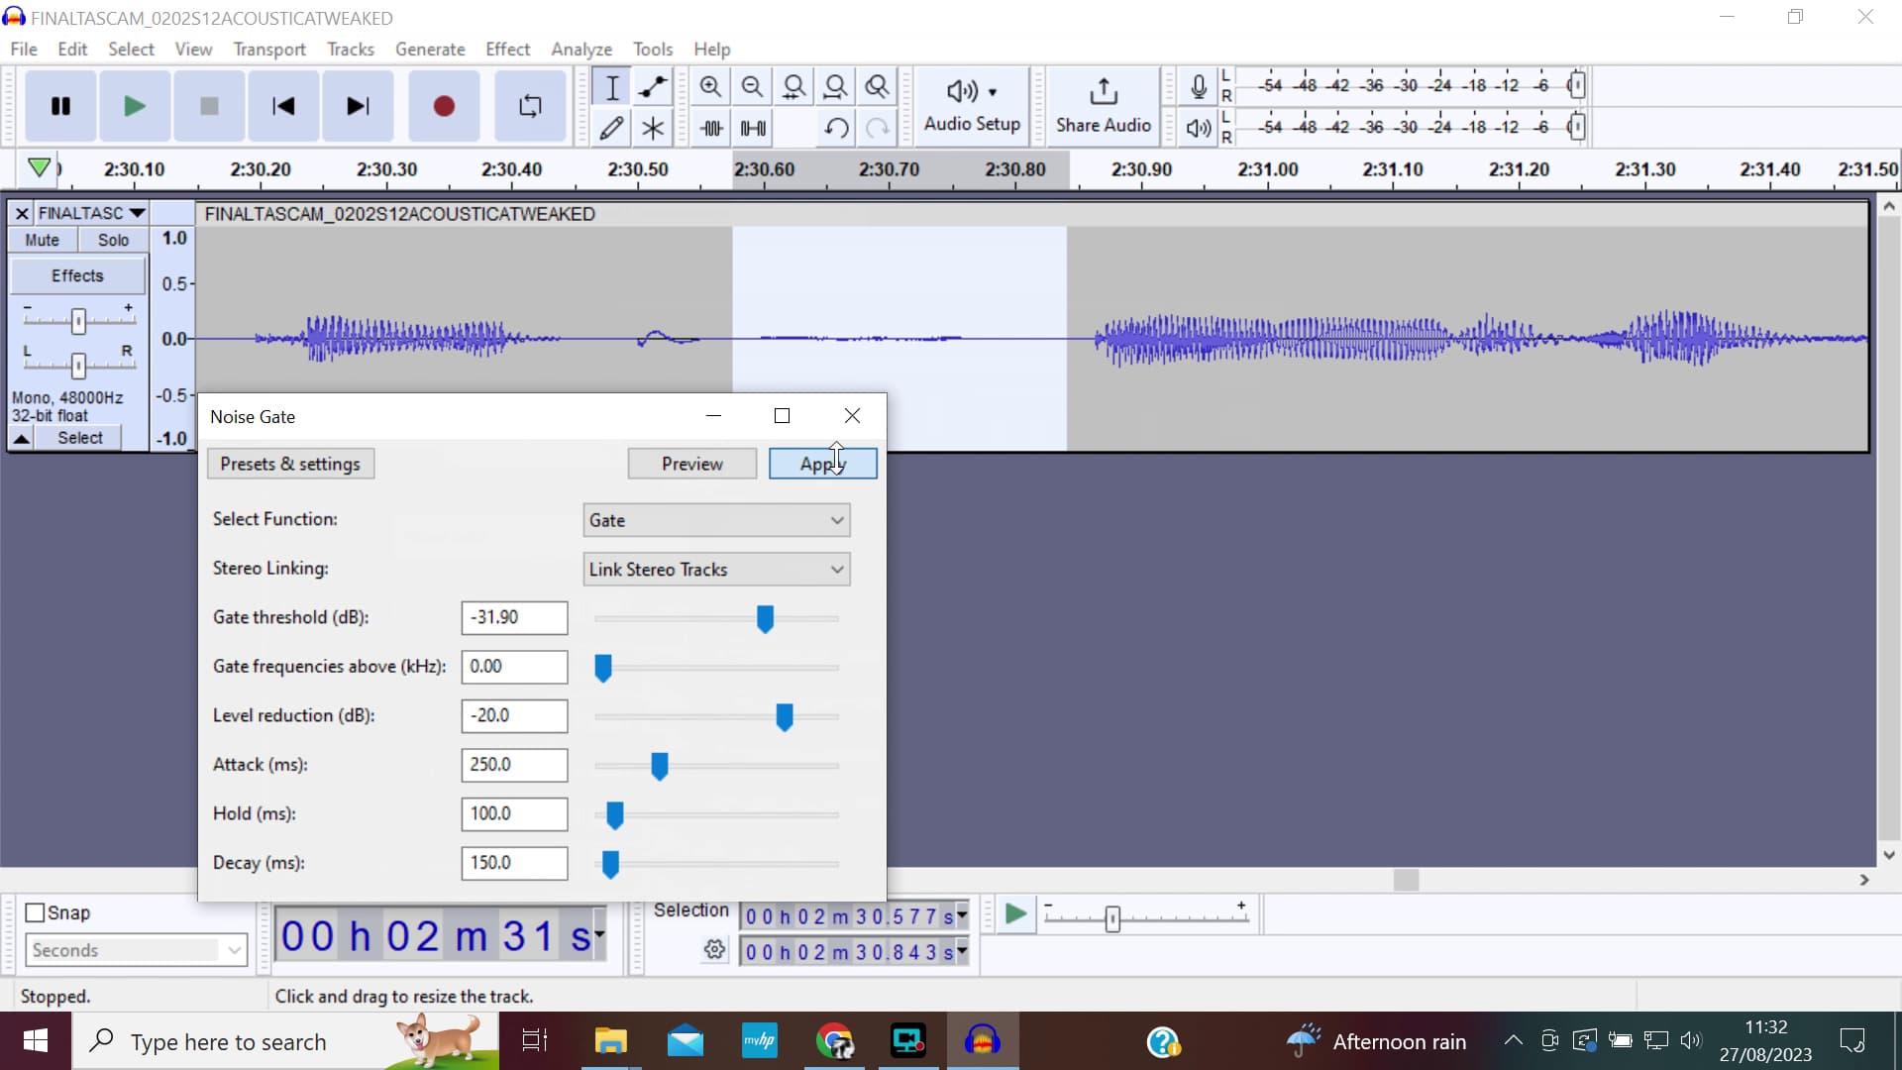Collapse the track with up arrow

click(x=21, y=438)
